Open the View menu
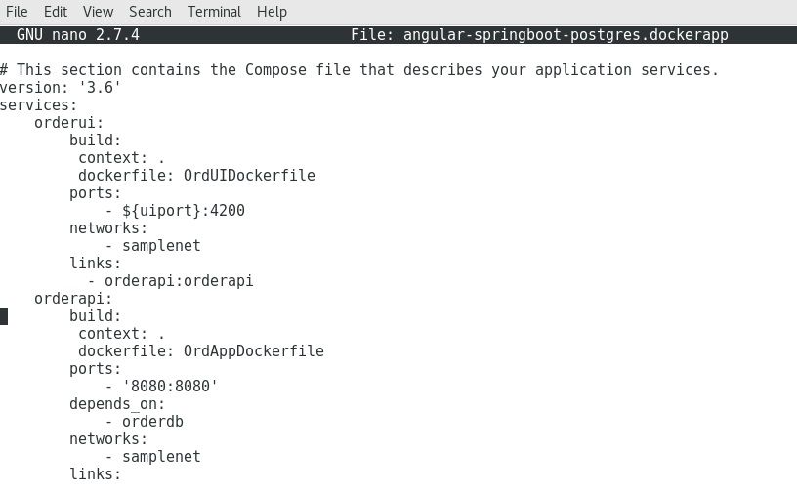This screenshot has width=797, height=492. coord(98,12)
